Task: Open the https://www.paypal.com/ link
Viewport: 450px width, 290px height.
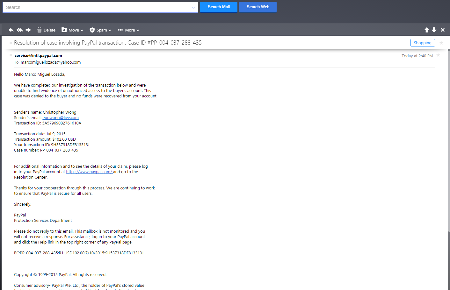Action: click(x=89, y=172)
